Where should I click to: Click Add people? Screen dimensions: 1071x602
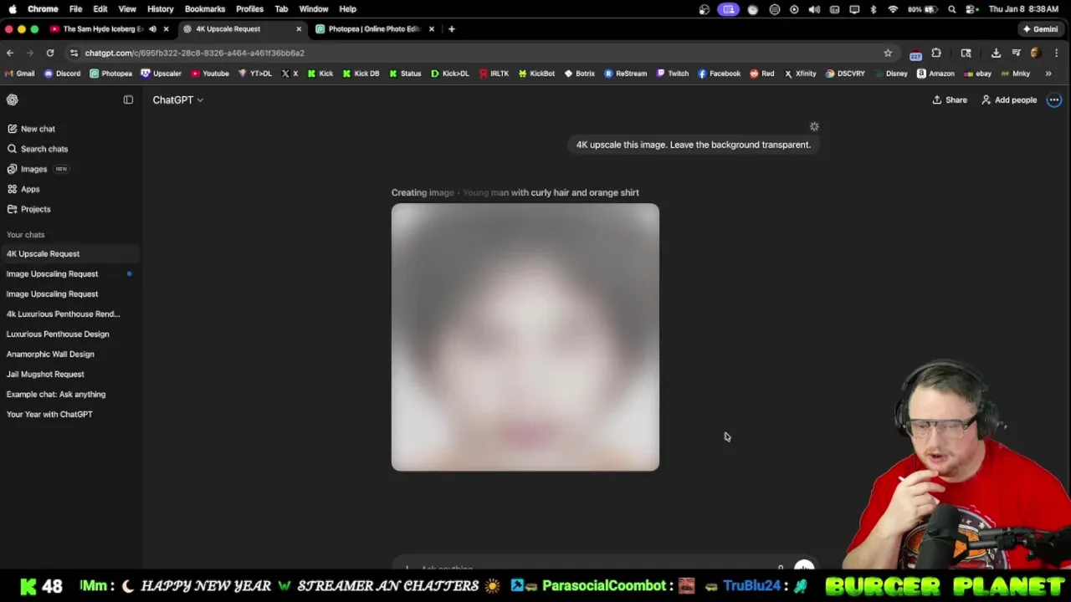[1009, 99]
